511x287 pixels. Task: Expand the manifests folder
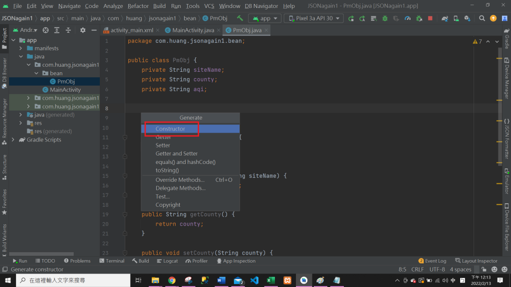pos(21,48)
